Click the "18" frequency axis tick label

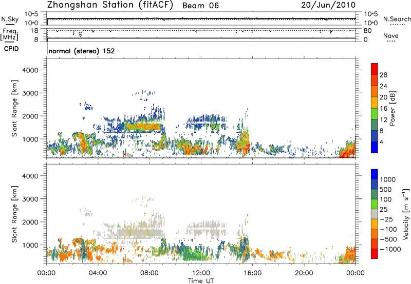pyautogui.click(x=34, y=31)
